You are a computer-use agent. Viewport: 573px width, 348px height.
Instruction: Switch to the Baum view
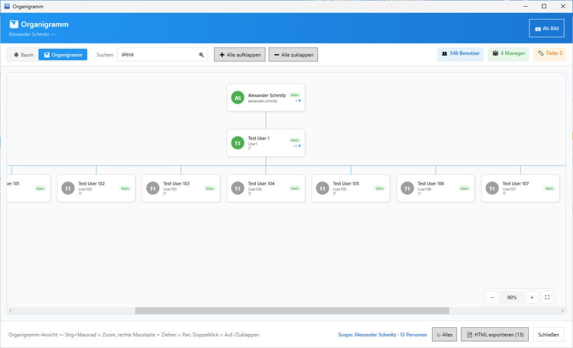tap(24, 55)
